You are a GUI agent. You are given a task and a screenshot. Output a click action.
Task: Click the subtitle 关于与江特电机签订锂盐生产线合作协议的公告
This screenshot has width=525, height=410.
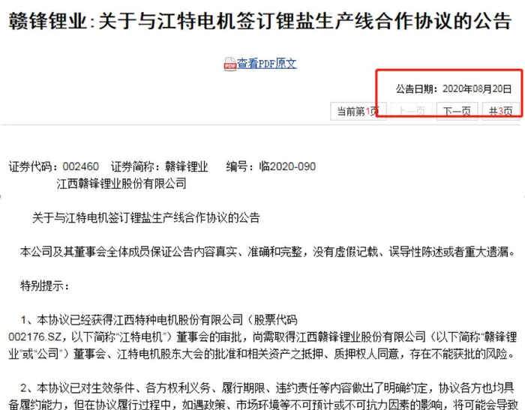(x=146, y=218)
